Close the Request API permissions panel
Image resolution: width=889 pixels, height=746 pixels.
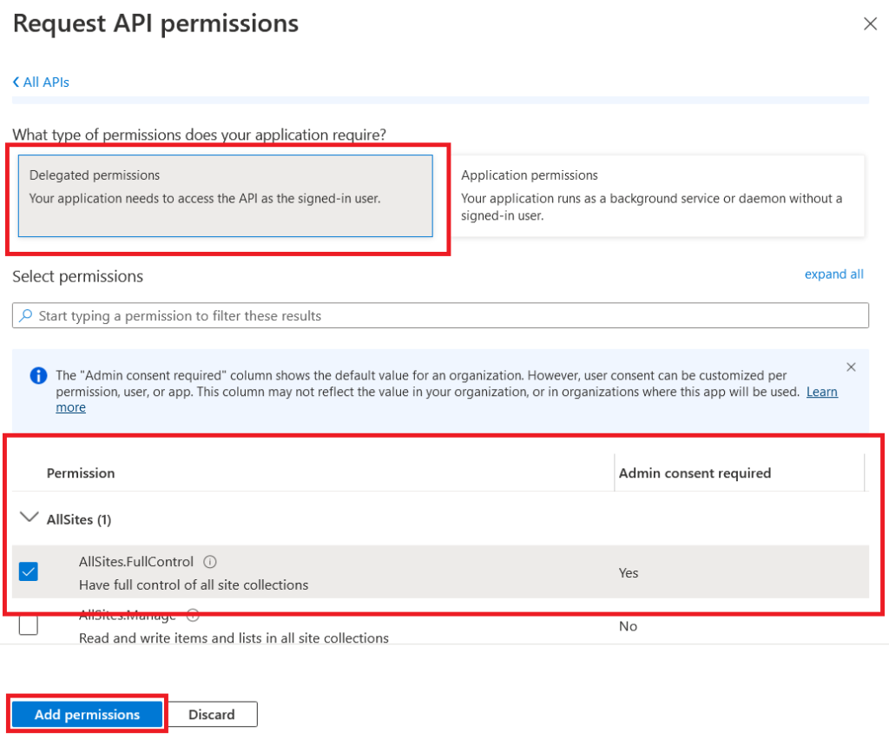click(870, 23)
